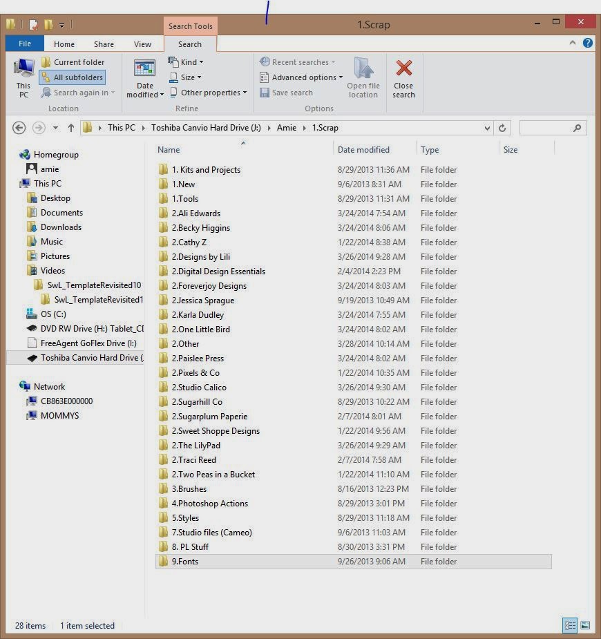Screen dimensions: 601x639
Task: Collapse the ribbon with the chevron
Action: (573, 42)
